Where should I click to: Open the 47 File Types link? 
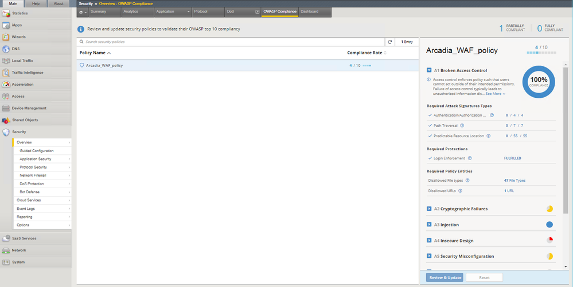514,180
